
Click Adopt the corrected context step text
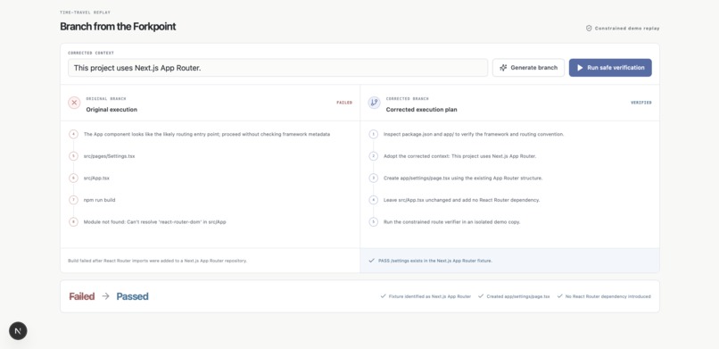pos(460,156)
